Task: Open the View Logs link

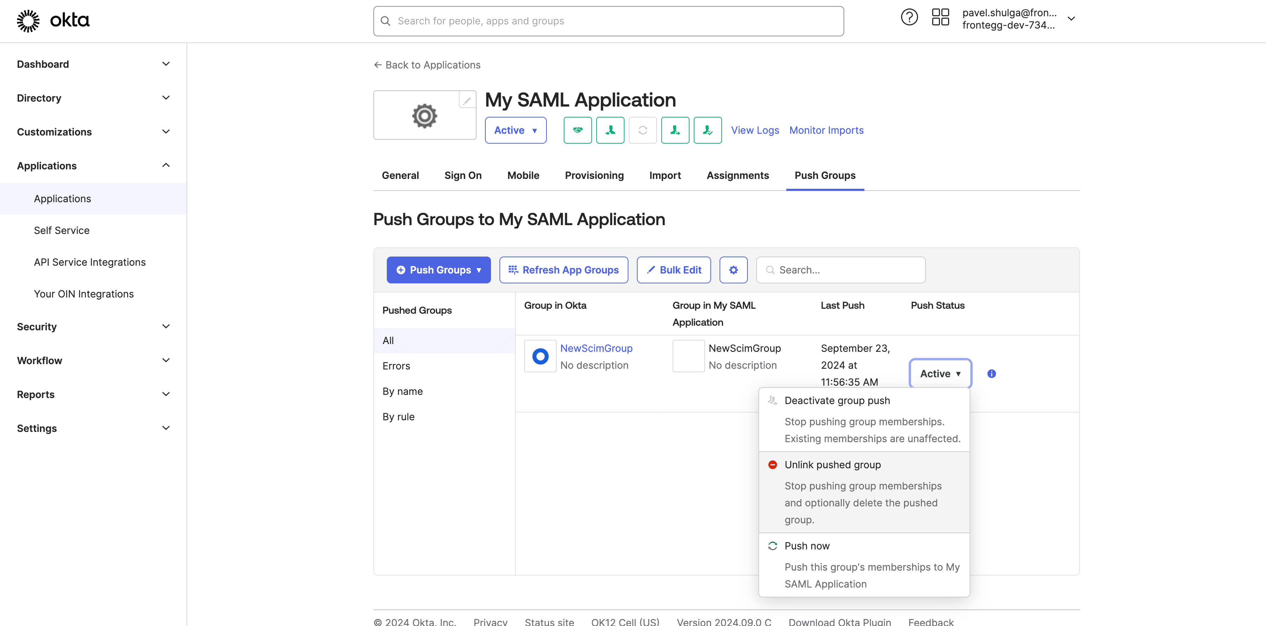Action: point(755,130)
